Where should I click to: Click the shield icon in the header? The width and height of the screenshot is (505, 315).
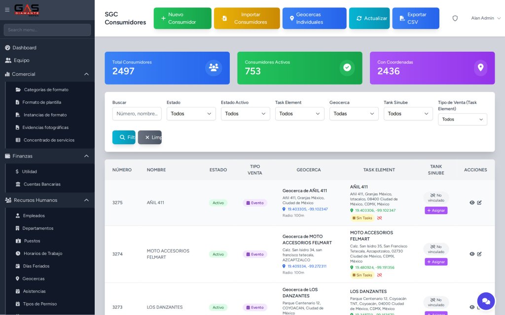(x=455, y=18)
